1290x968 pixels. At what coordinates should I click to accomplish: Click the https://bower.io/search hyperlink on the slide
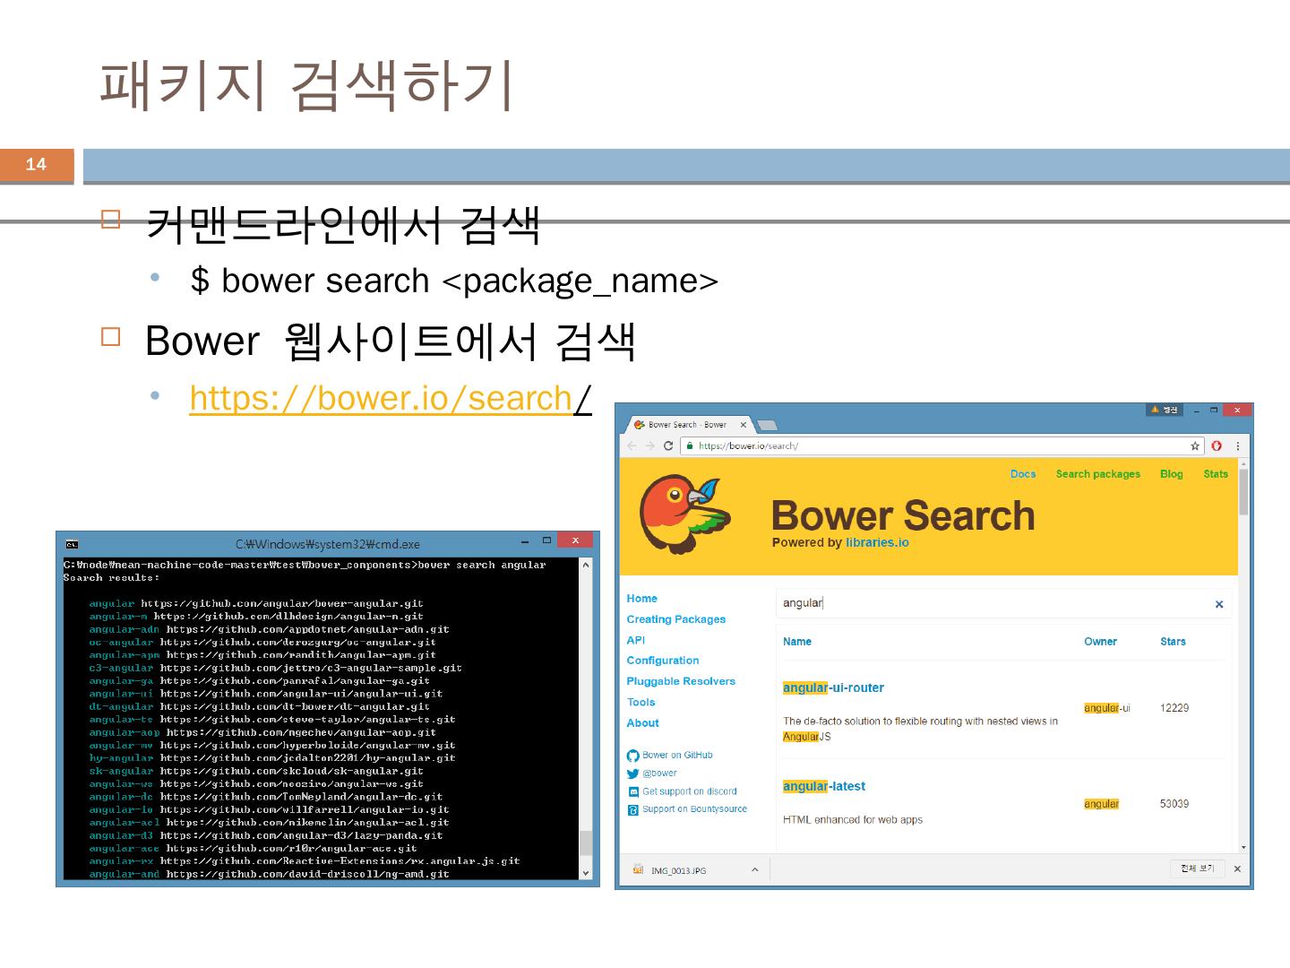381,398
